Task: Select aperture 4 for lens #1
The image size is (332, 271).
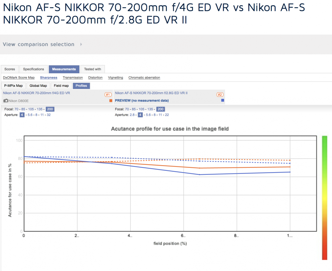Action: 22,115
